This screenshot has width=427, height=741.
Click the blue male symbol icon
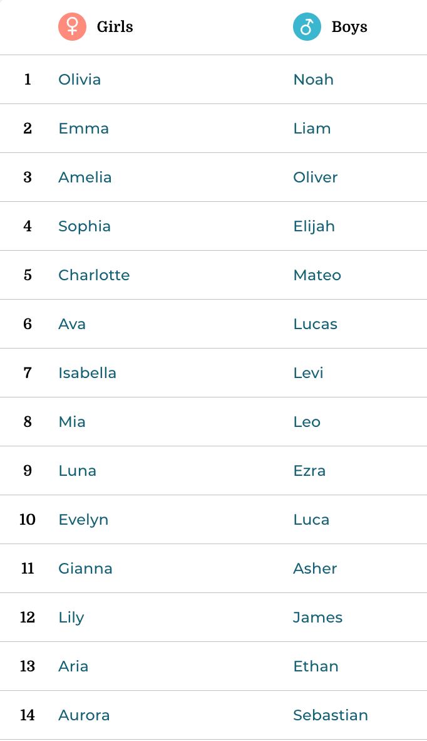tap(307, 27)
